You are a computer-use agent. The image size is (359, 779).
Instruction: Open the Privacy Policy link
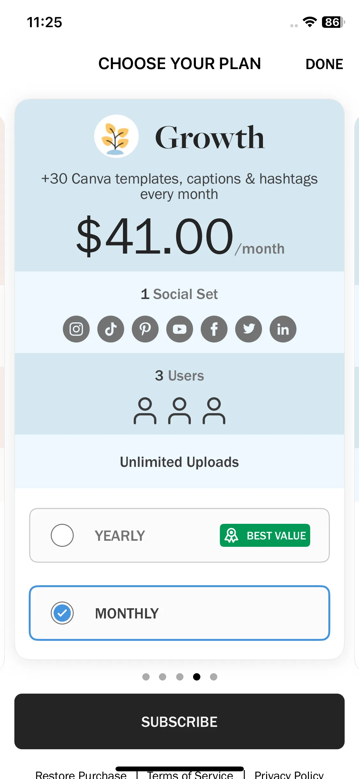289,775
